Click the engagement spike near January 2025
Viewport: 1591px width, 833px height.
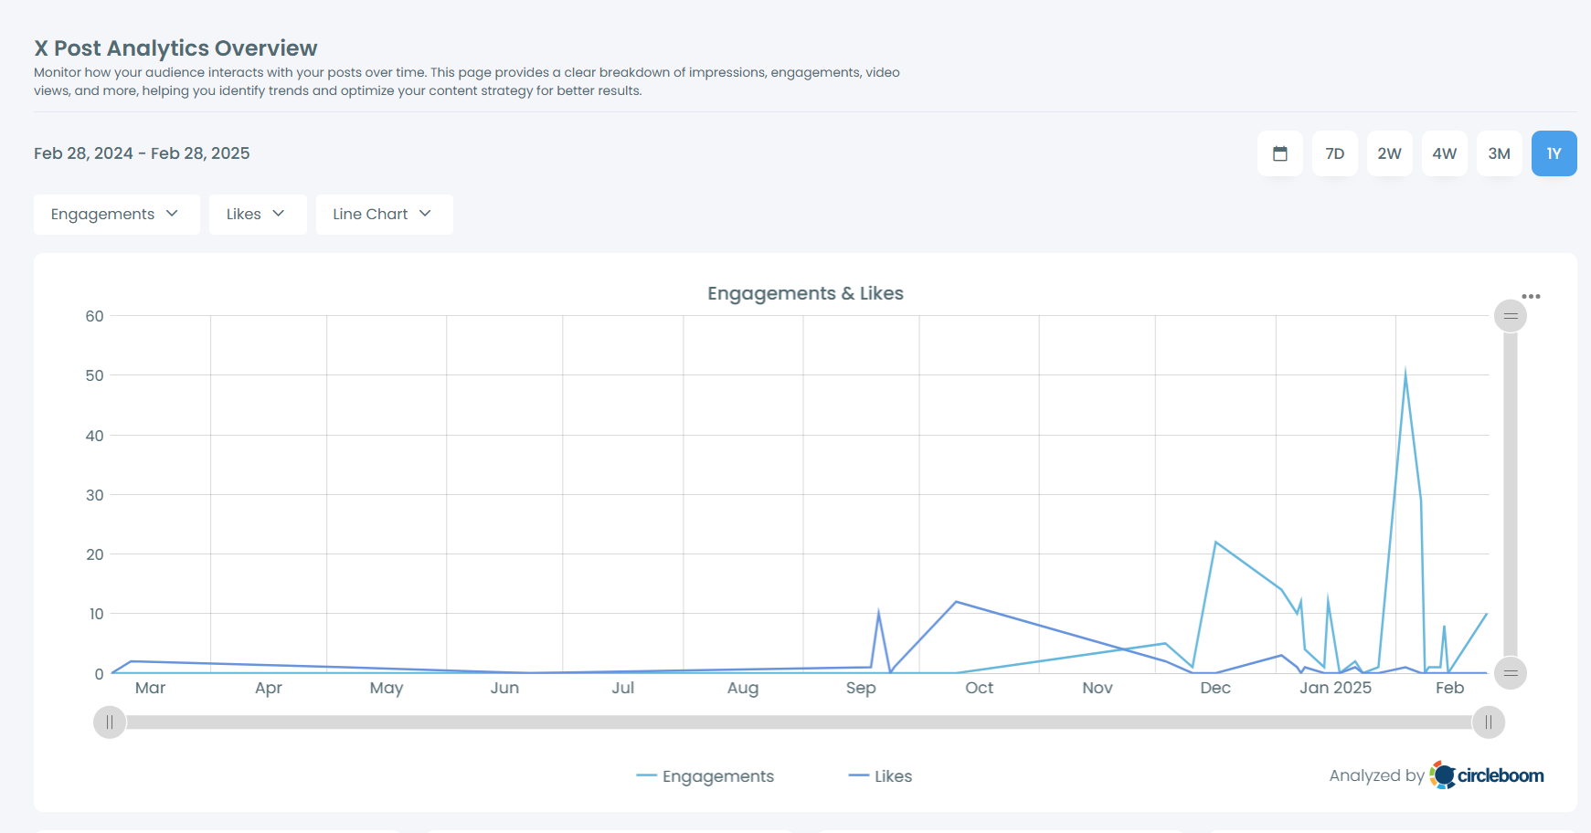coord(1406,370)
